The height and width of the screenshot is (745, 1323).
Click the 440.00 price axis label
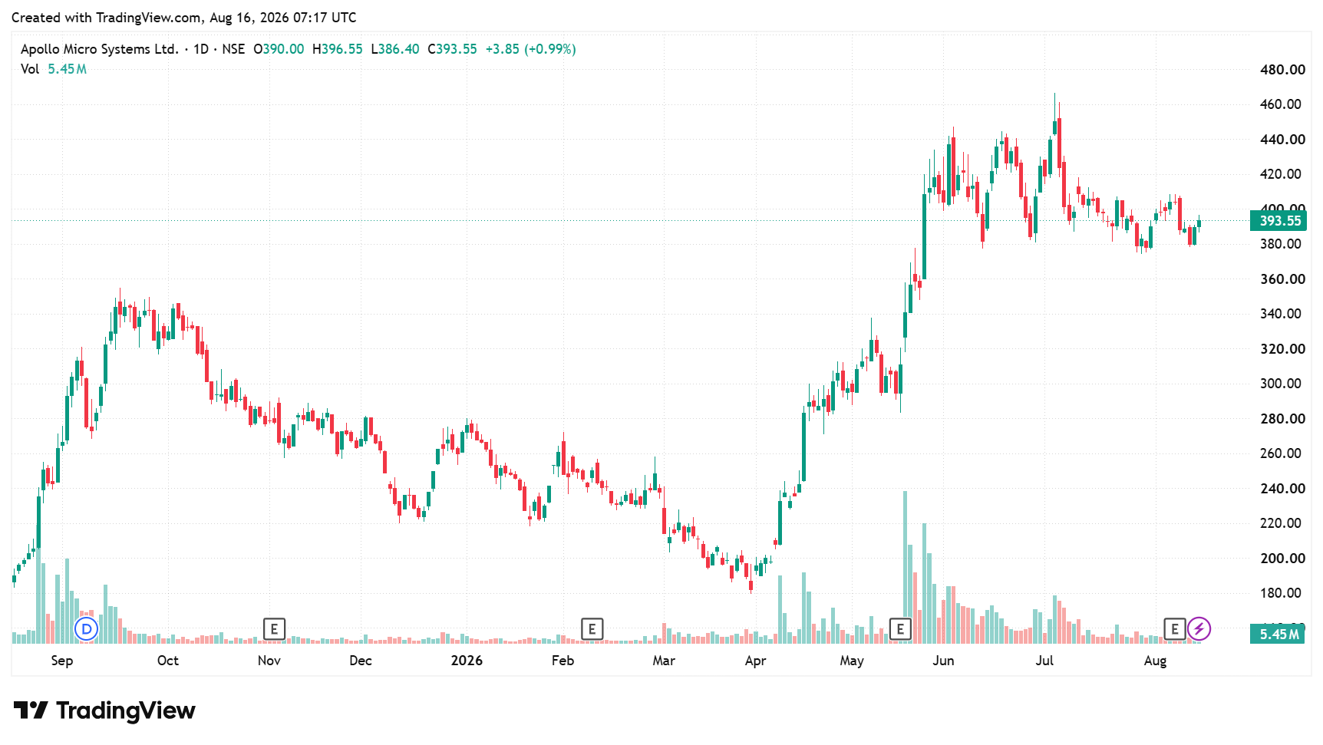[1282, 140]
